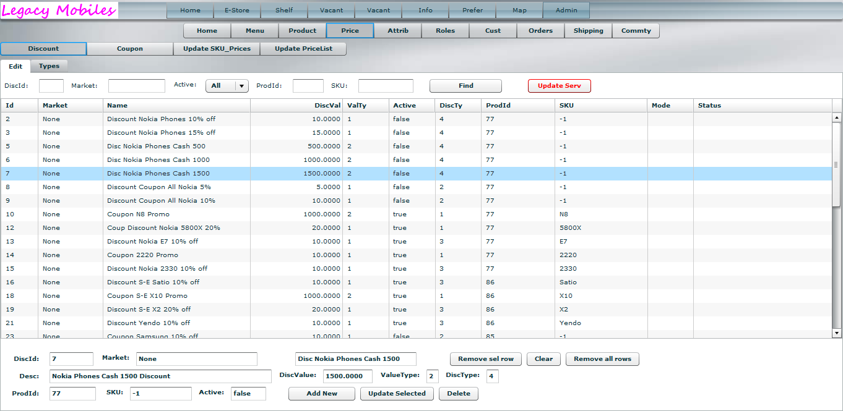Image resolution: width=843 pixels, height=411 pixels.
Task: Click the Add New button
Action: coord(322,394)
